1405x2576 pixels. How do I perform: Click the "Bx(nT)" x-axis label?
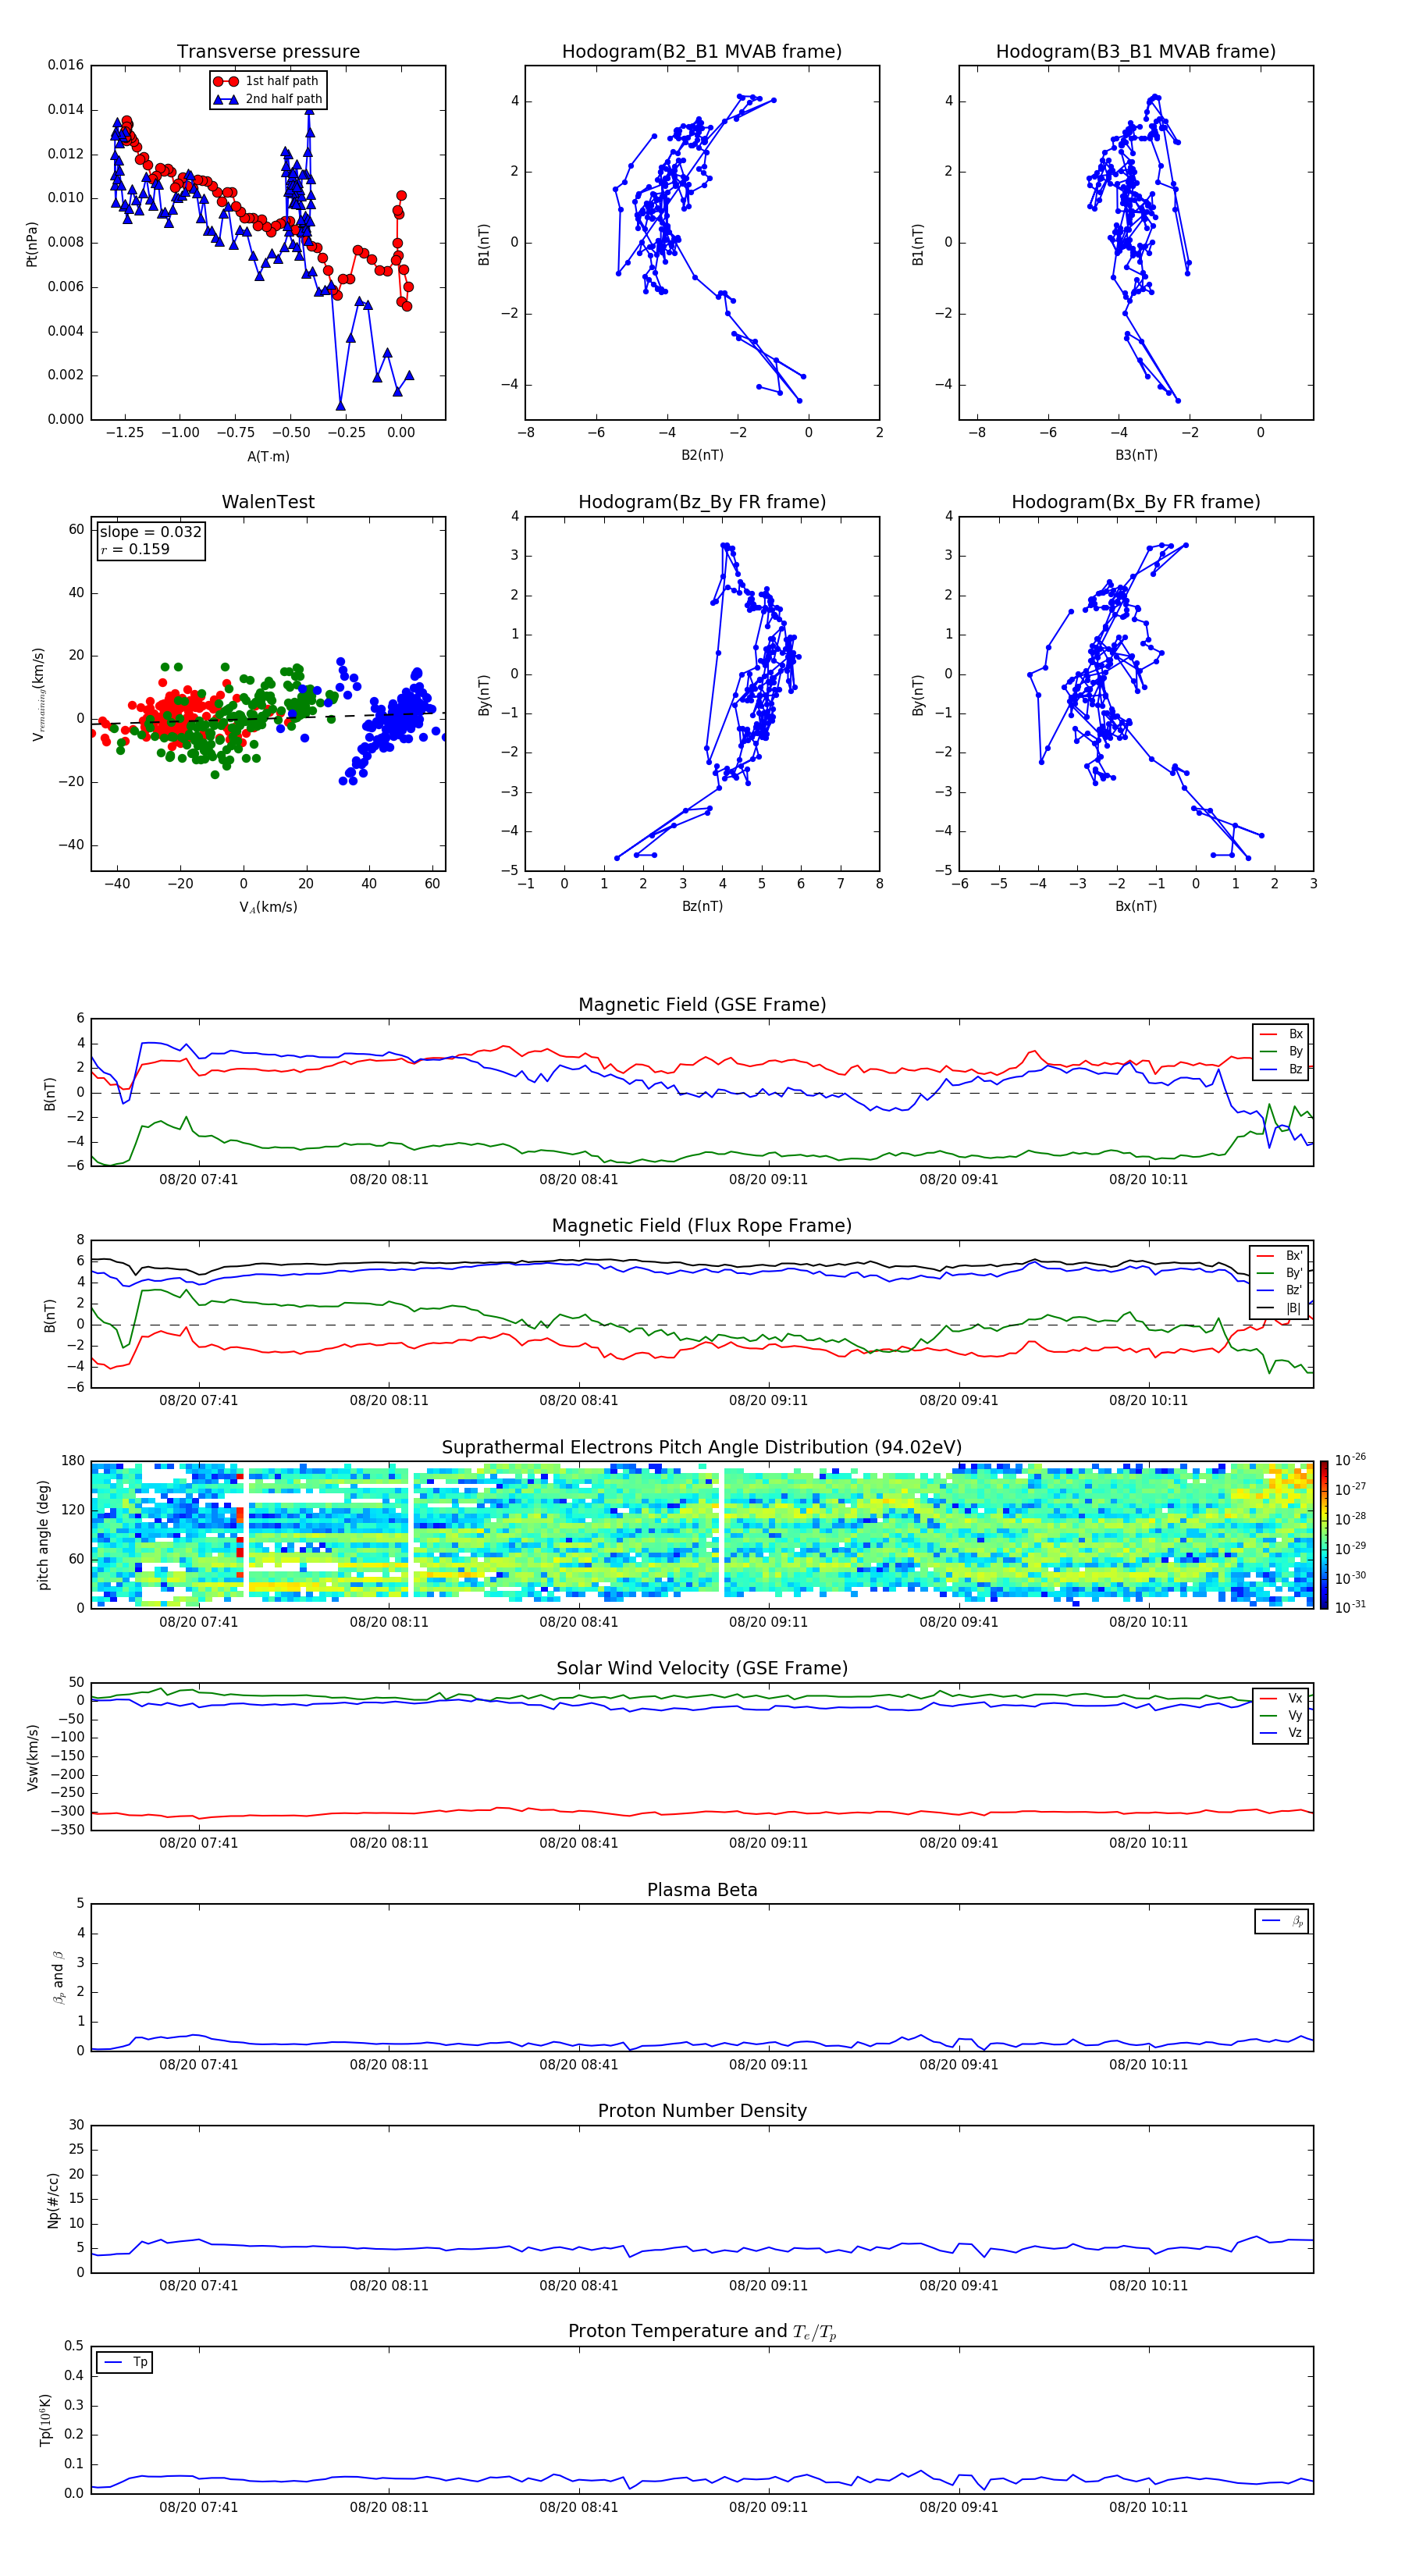1136,906
